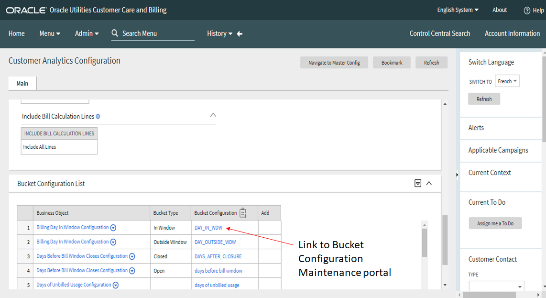
Task: Open the French language dropdown
Action: tap(507, 81)
